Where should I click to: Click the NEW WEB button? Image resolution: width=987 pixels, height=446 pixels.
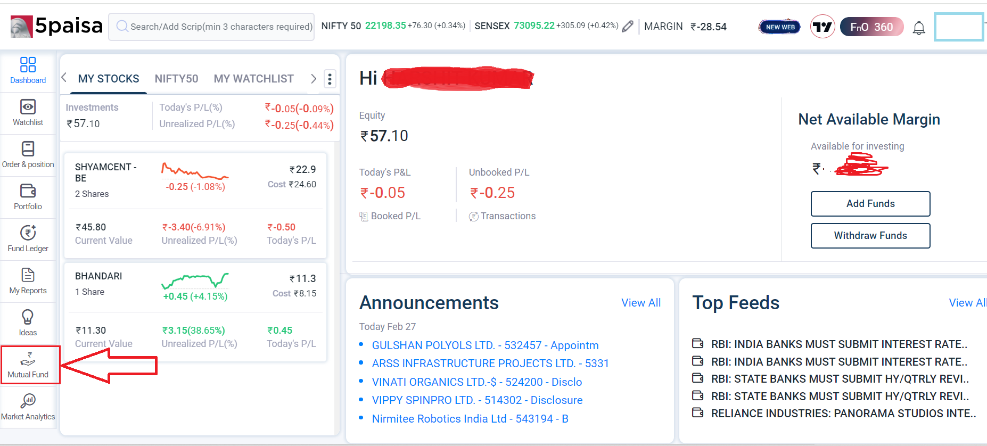[780, 27]
